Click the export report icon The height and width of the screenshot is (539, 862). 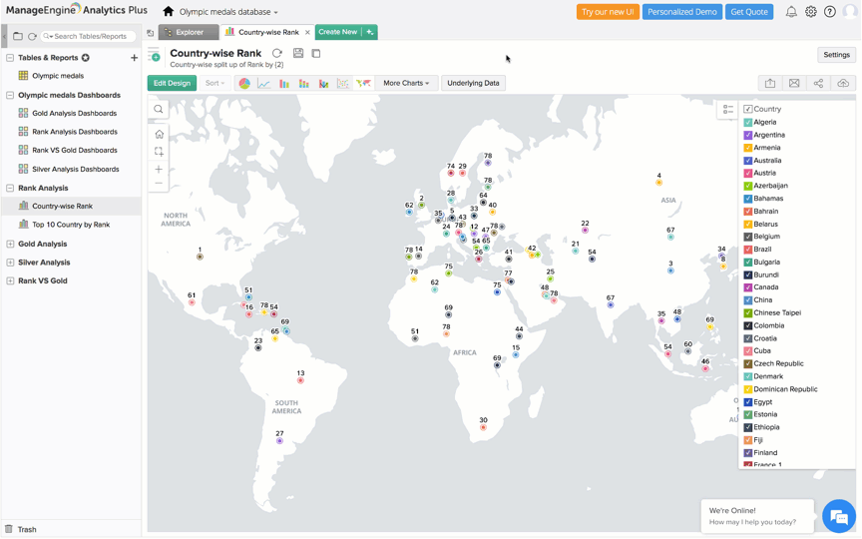click(x=770, y=83)
